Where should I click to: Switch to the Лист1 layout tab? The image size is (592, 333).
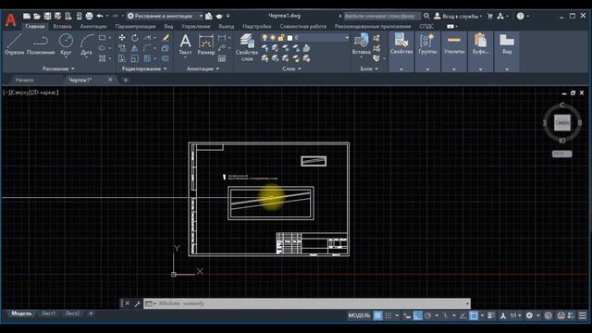point(48,314)
